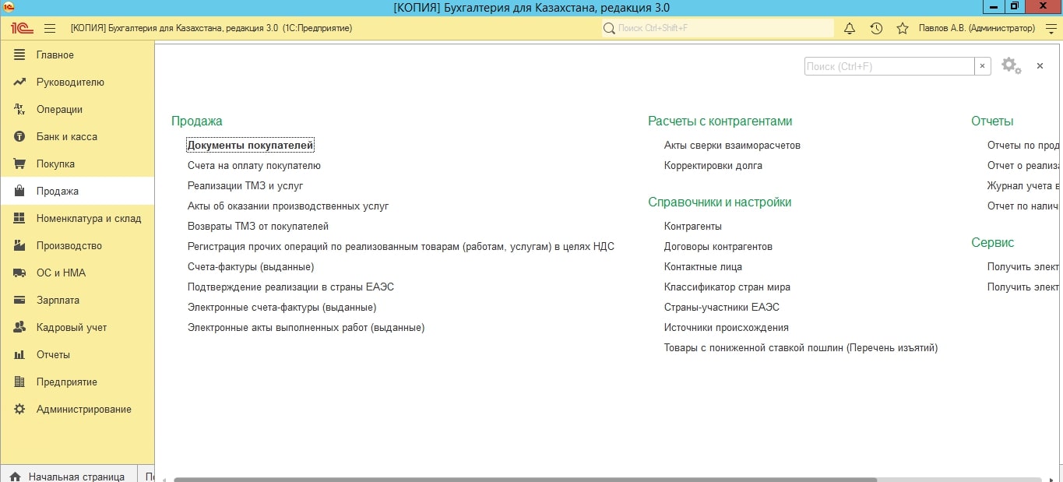Select Номенклатура и склад section
The height and width of the screenshot is (482, 1063).
pos(88,218)
